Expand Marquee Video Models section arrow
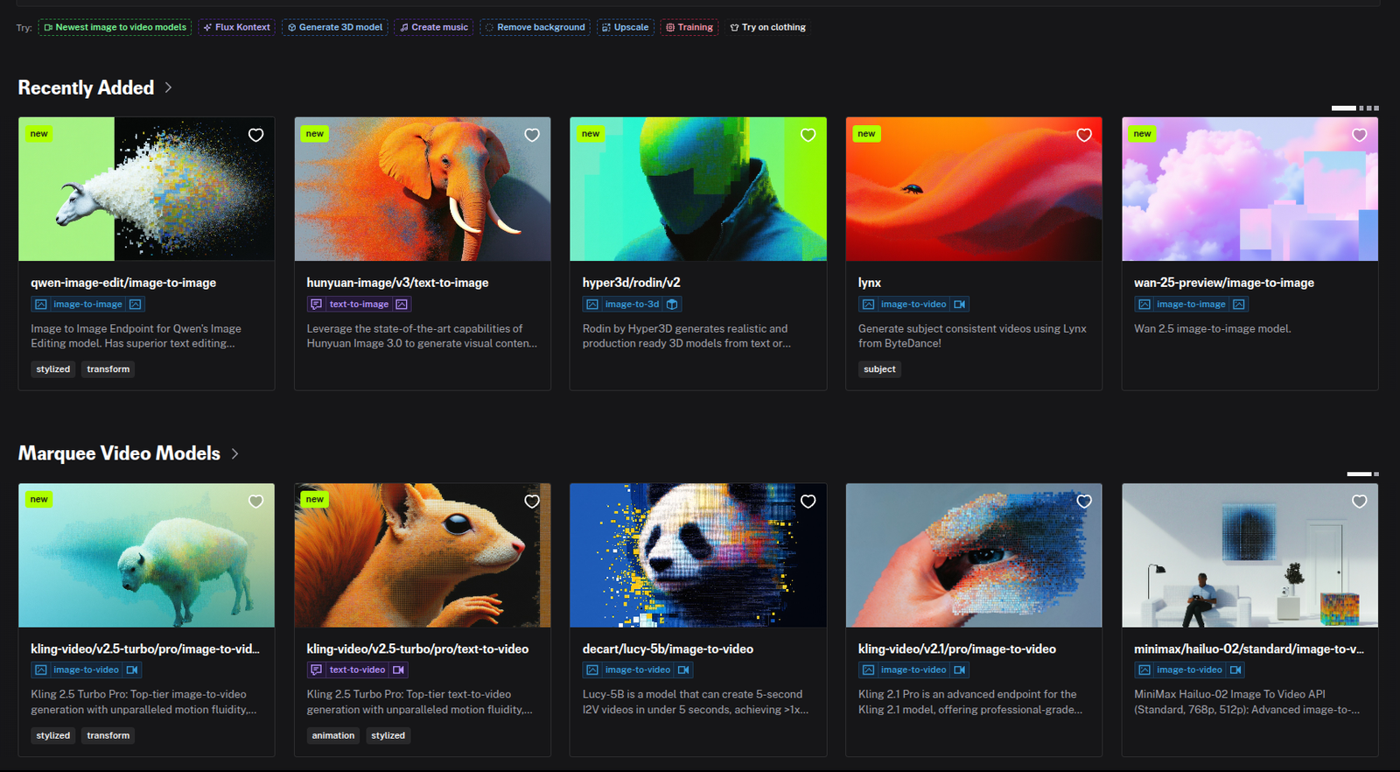The image size is (1400, 772). coord(234,453)
